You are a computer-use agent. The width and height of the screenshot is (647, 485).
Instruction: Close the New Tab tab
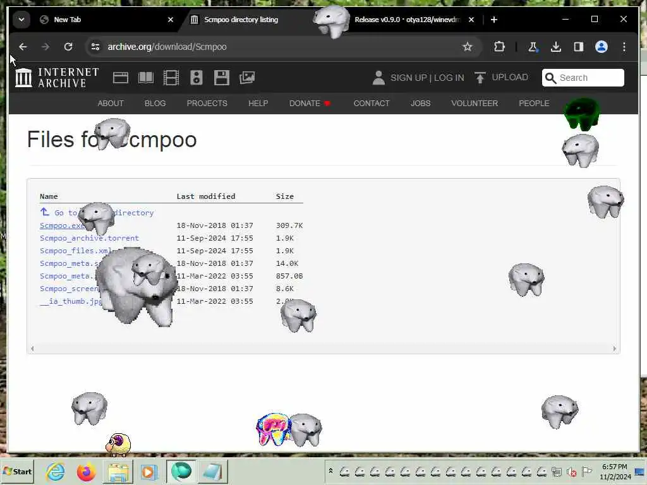click(171, 20)
